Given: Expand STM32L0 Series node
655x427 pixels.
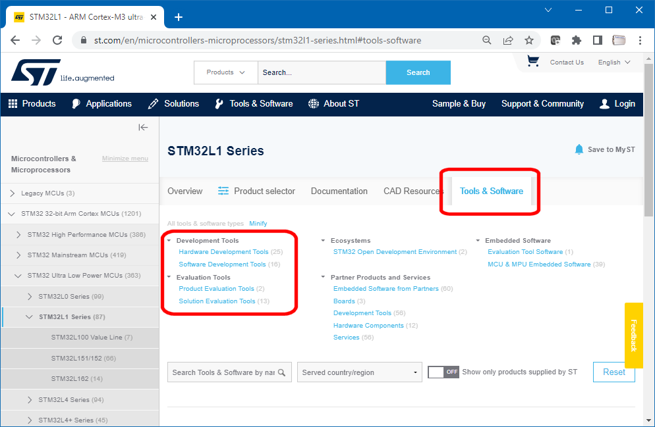Looking at the screenshot, I should point(29,297).
